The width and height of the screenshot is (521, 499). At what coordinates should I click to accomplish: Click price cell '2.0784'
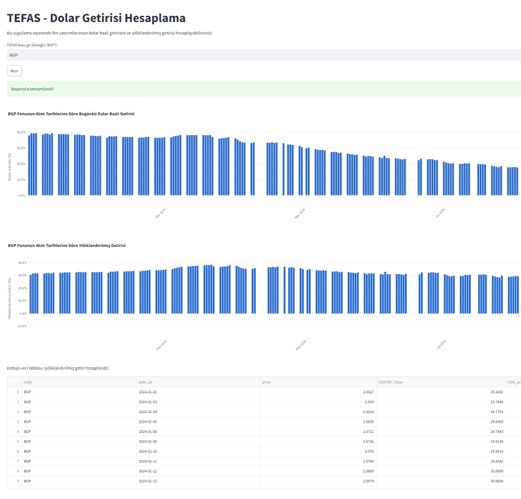318,461
